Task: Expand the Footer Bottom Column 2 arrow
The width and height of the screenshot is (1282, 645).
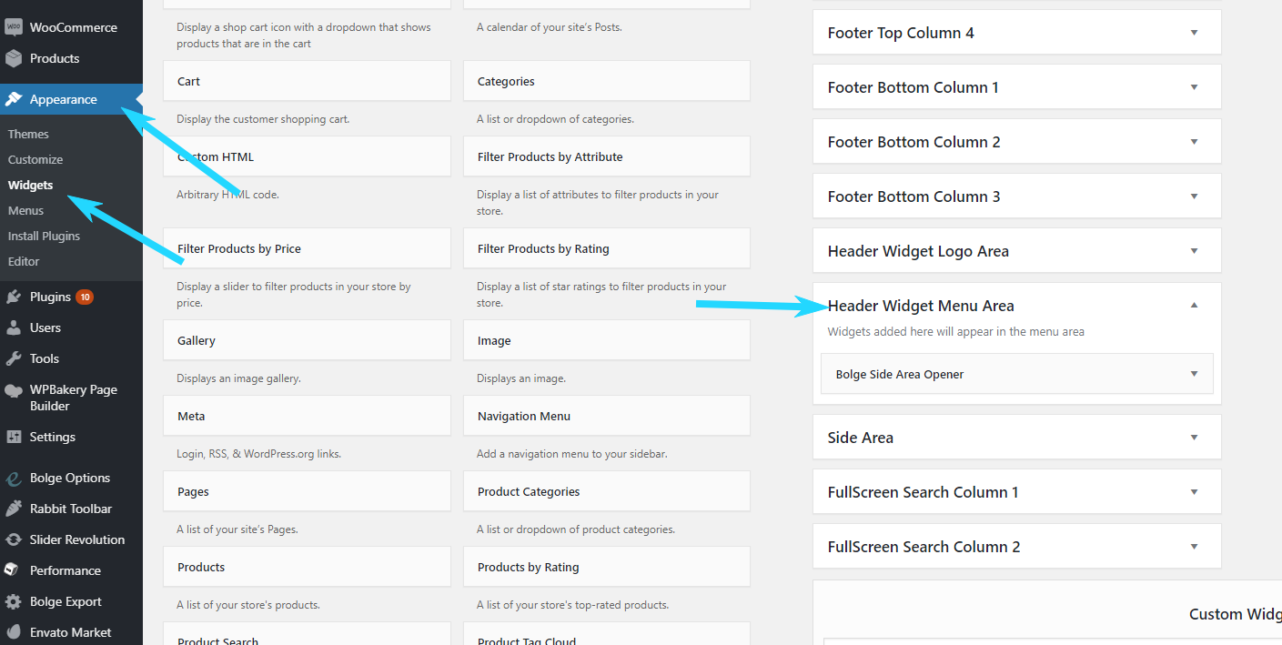Action: (1195, 142)
